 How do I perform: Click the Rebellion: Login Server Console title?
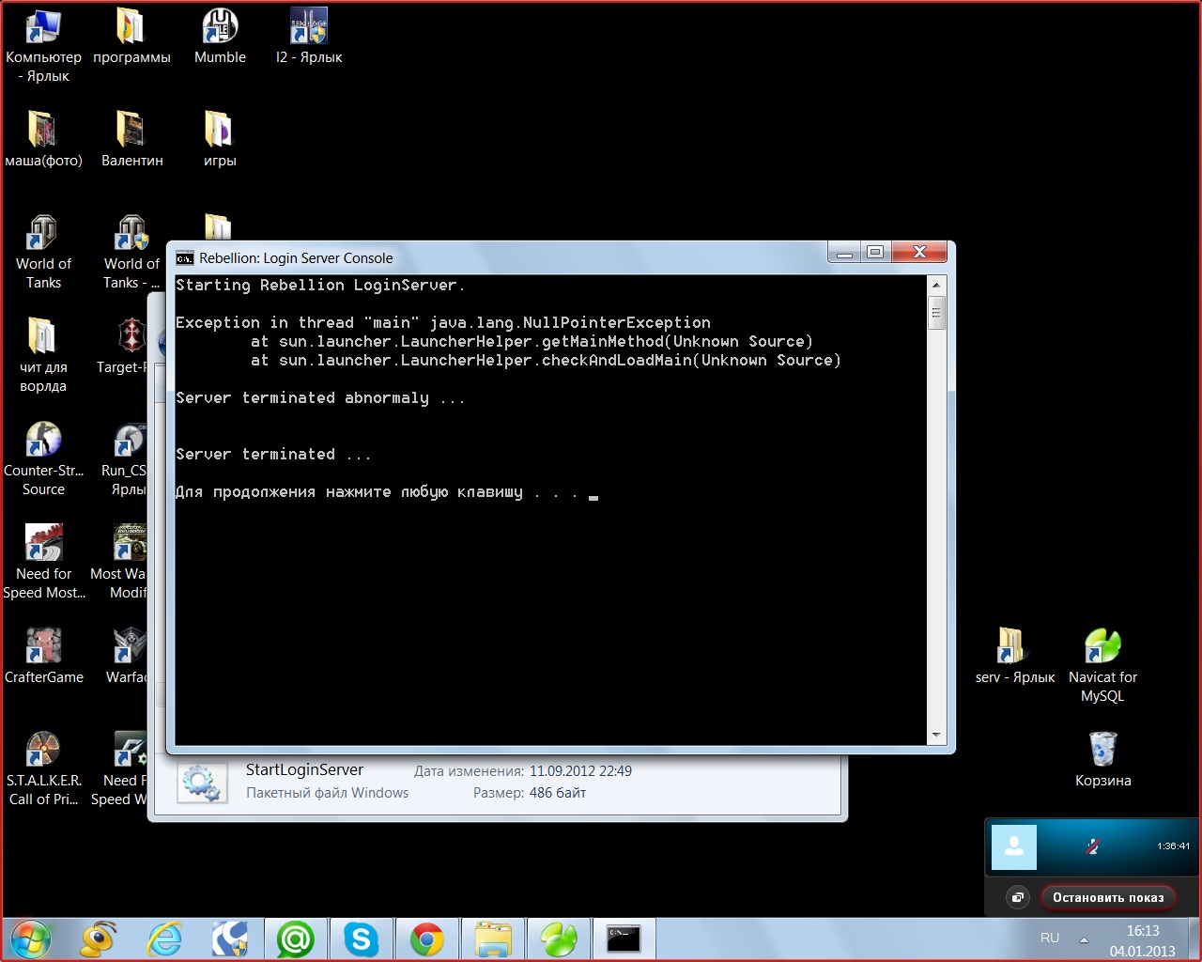pyautogui.click(x=296, y=258)
